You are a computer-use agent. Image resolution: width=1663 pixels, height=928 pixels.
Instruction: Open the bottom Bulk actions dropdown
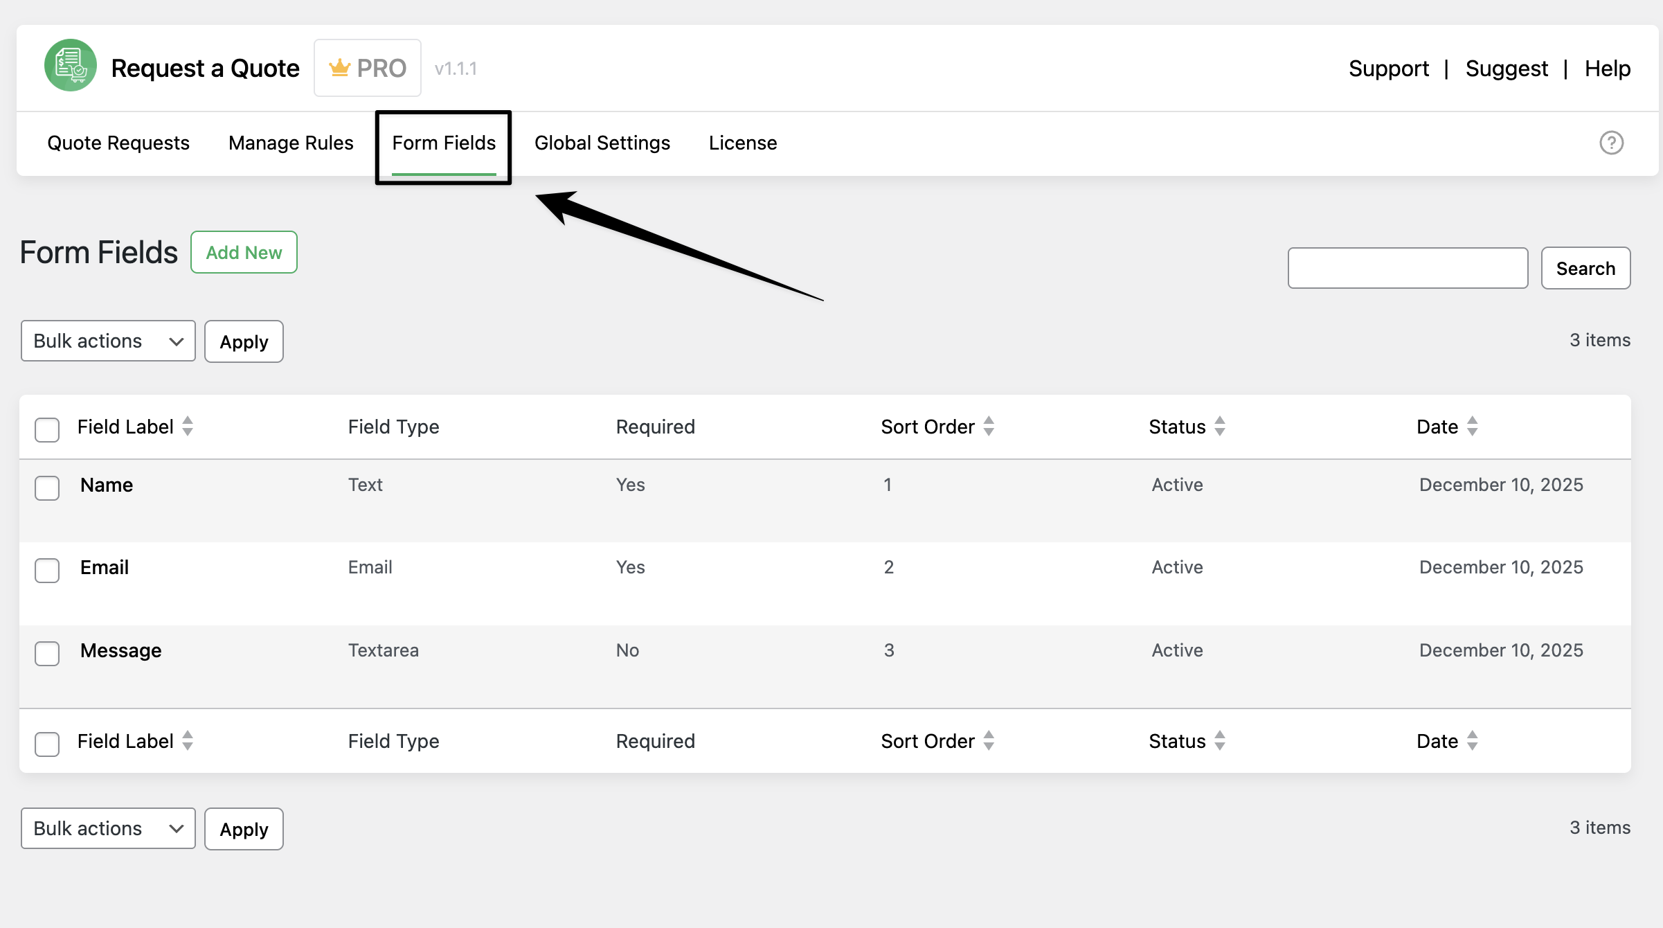(108, 828)
